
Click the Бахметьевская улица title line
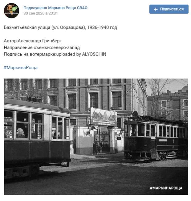click(x=60, y=27)
